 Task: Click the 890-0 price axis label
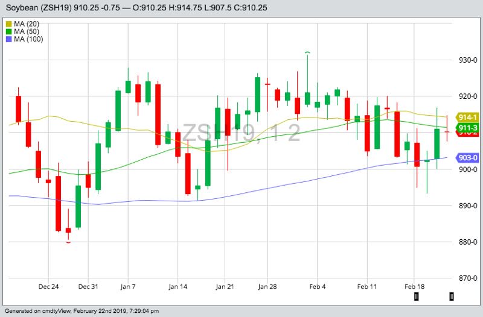point(468,206)
